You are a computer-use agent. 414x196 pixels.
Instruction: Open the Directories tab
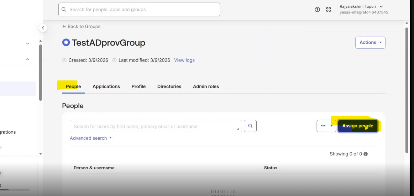[169, 86]
